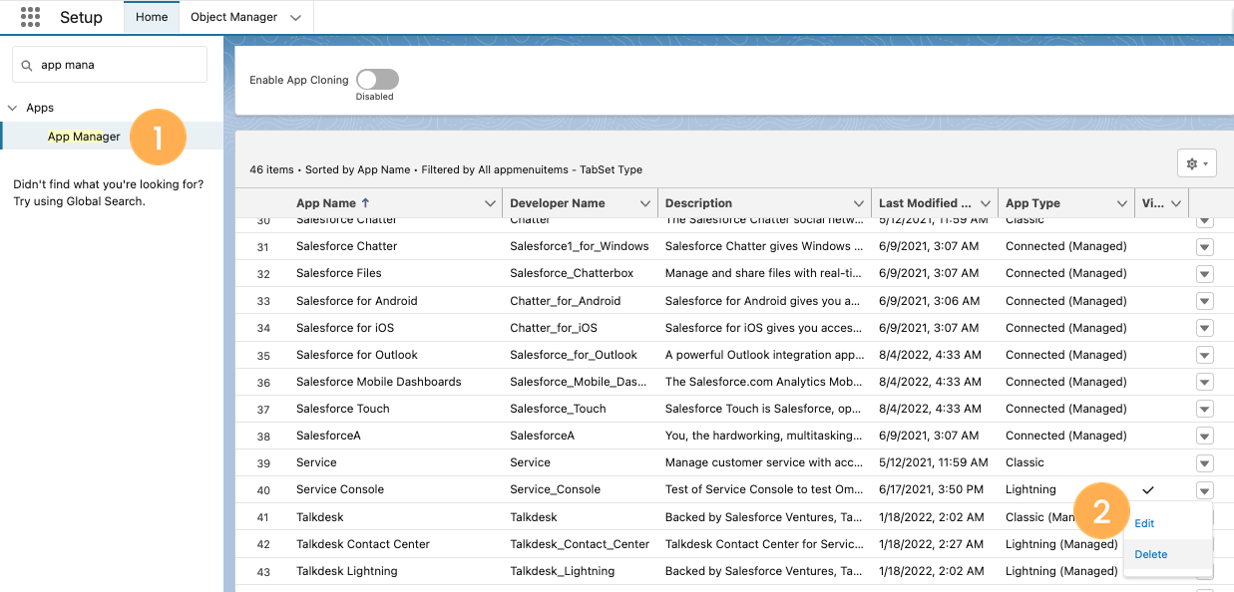1234x592 pixels.
Task: Open the list view settings gear
Action: pos(1196,163)
